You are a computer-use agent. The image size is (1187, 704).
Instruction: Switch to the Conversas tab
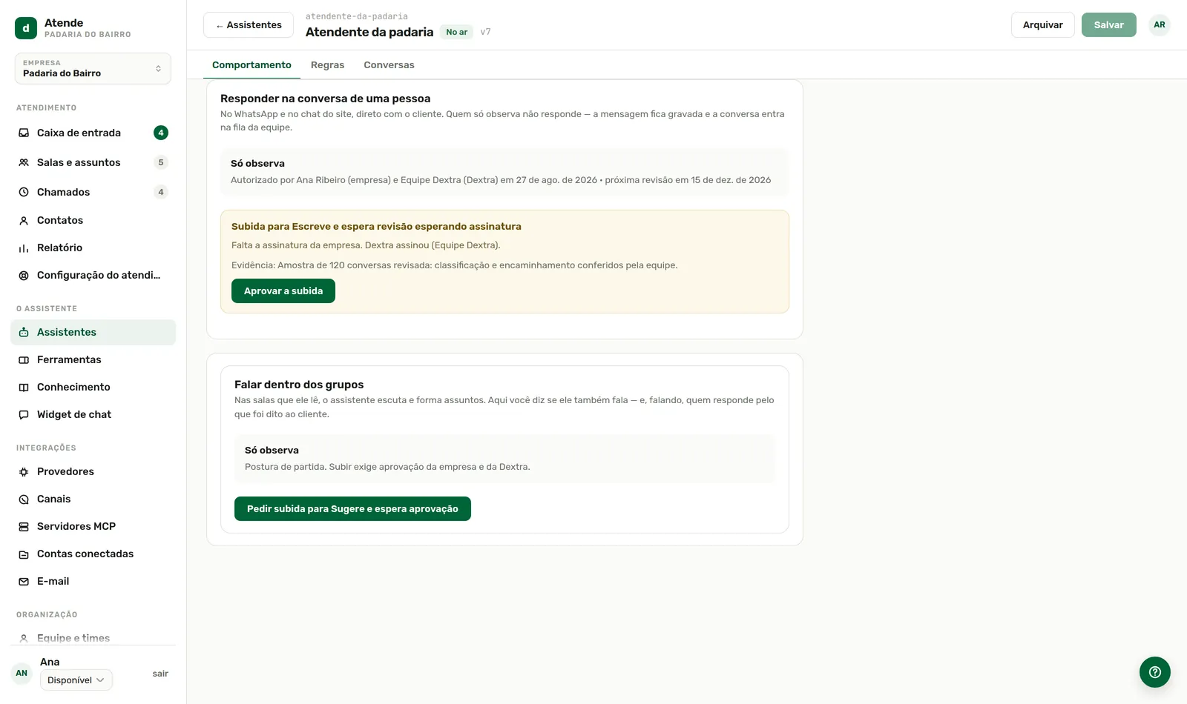click(x=389, y=64)
